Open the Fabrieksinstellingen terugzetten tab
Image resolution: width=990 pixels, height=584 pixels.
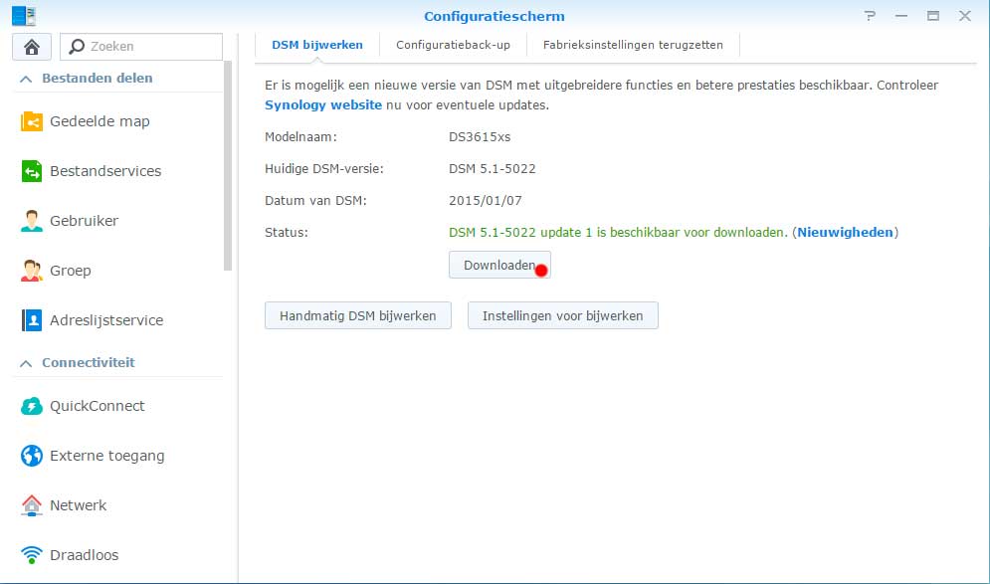pos(633,45)
